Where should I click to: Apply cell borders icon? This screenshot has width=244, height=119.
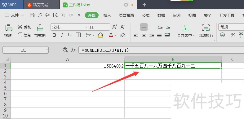click(x=78, y=35)
